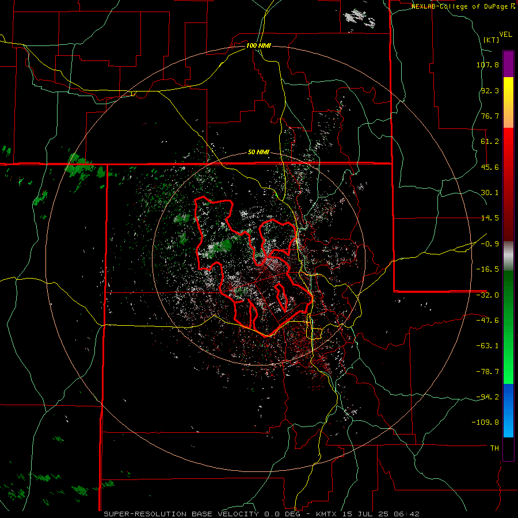Pick the purple segment of the velocity color bar
This screenshot has width=518, height=518.
[508, 64]
